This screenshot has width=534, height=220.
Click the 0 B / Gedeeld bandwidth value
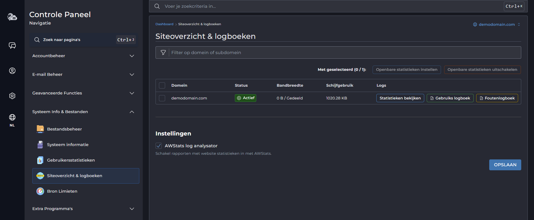click(290, 98)
